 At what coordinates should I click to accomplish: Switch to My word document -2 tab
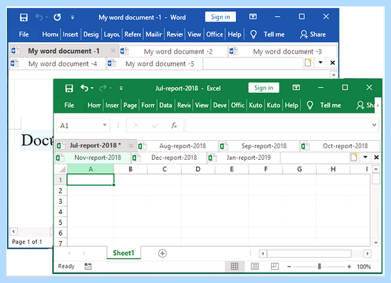click(x=173, y=52)
